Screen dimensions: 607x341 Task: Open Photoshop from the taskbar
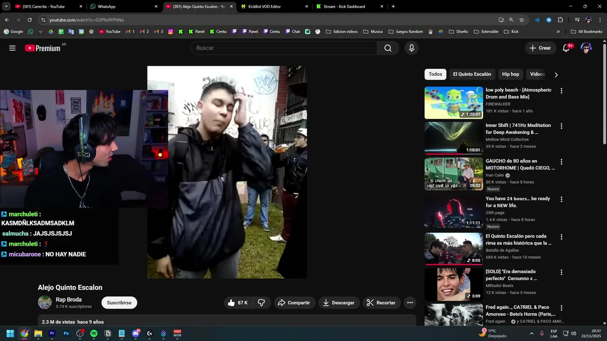(x=66, y=333)
